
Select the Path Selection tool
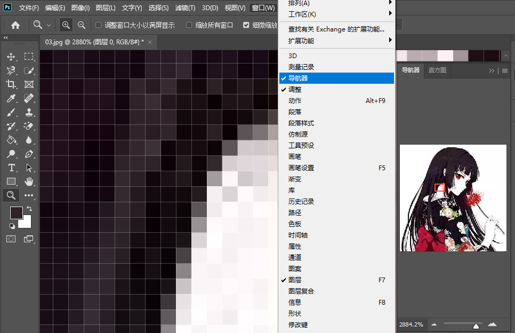tap(29, 168)
